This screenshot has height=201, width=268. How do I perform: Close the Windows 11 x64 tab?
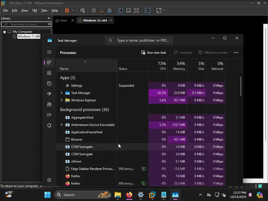[x=111, y=20]
